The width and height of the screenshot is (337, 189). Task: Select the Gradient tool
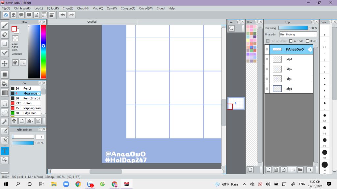tap(5, 93)
